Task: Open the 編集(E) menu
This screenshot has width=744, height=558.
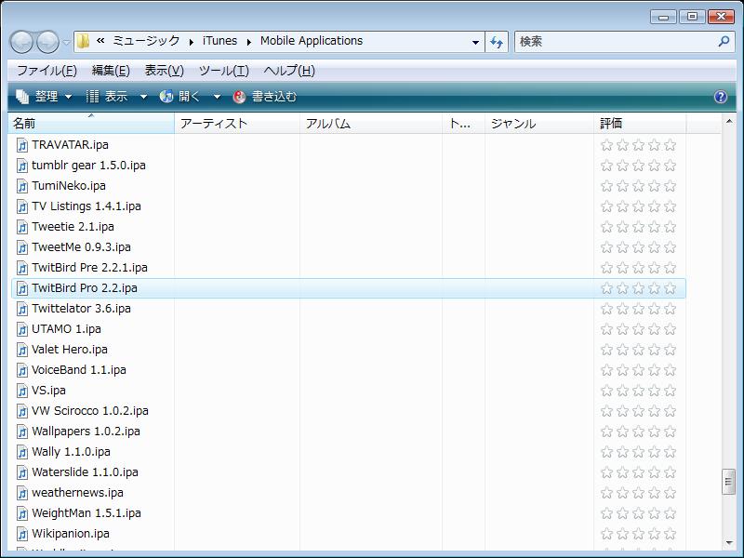Action: [x=111, y=71]
